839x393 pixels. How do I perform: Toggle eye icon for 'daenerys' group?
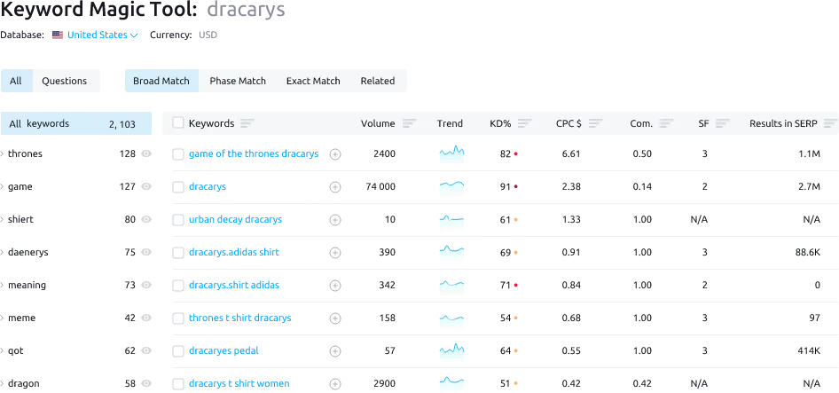(146, 252)
